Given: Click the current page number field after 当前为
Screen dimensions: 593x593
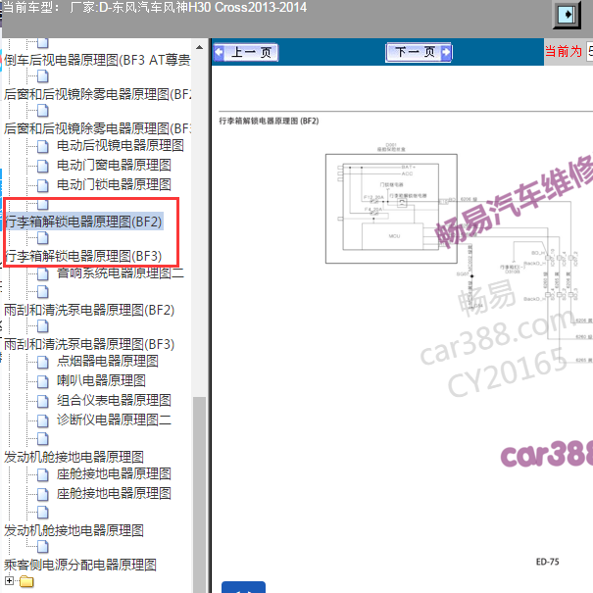Looking at the screenshot, I should (589, 51).
